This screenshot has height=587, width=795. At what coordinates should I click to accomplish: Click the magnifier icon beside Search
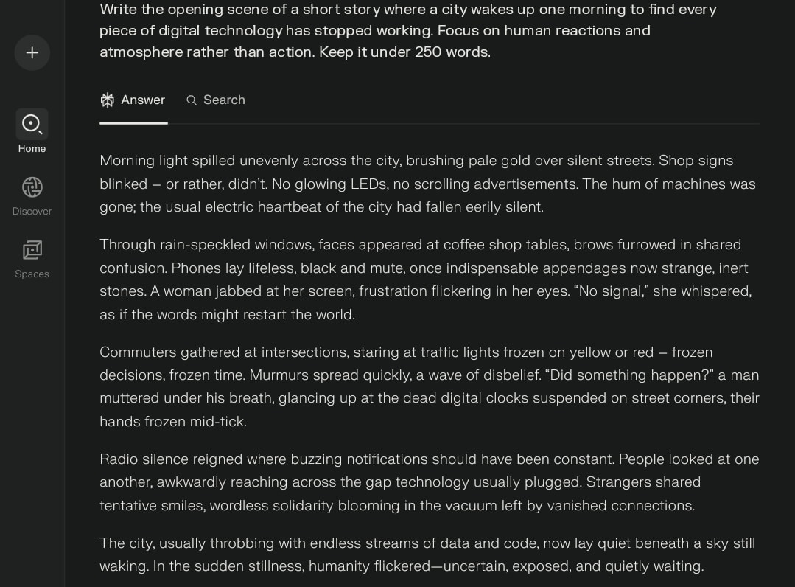[192, 100]
